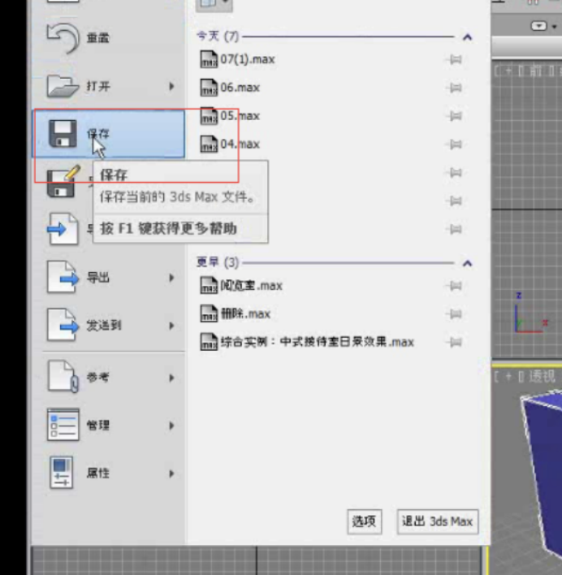Pin 07(1).max to the recent list
Screen dimensions: 562x575
pos(454,59)
